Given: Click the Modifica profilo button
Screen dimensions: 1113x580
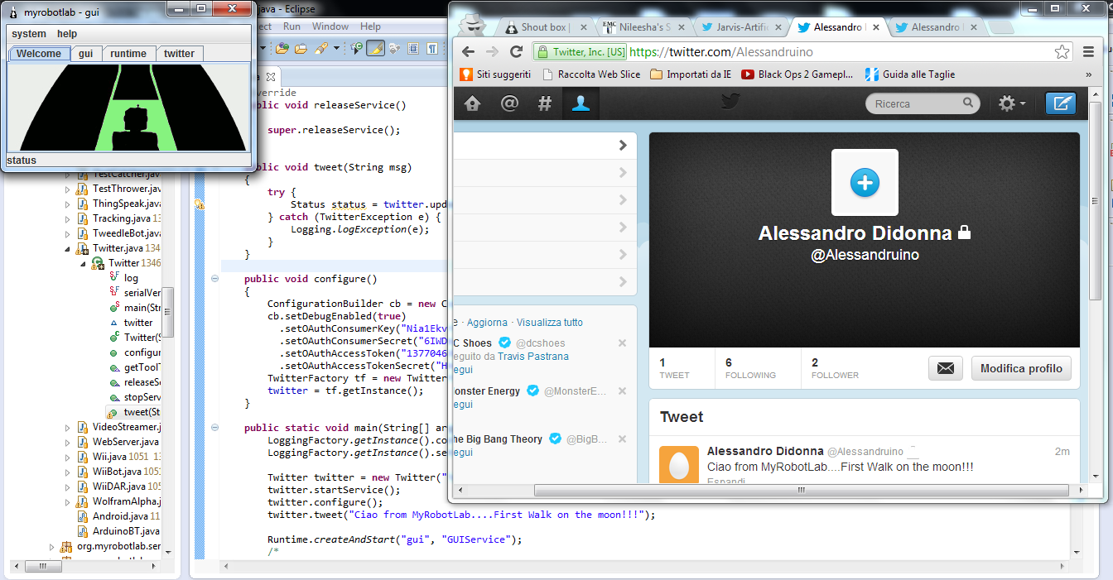Looking at the screenshot, I should (x=1021, y=368).
